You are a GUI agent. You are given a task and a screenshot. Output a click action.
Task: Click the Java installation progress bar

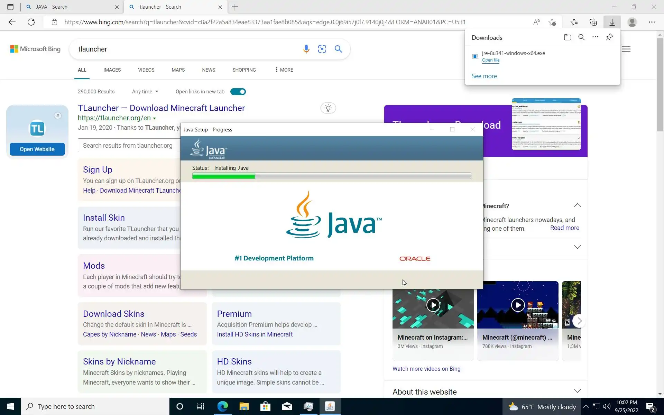click(x=331, y=176)
